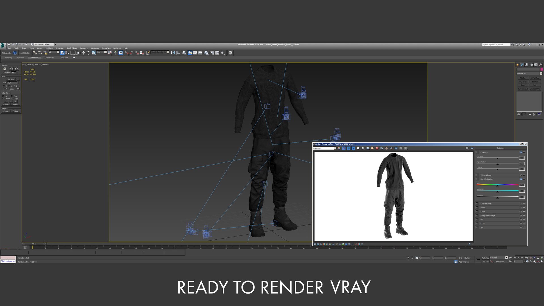This screenshot has width=544, height=306.
Task: Enable the Levels checkbox
Action: click(477, 207)
